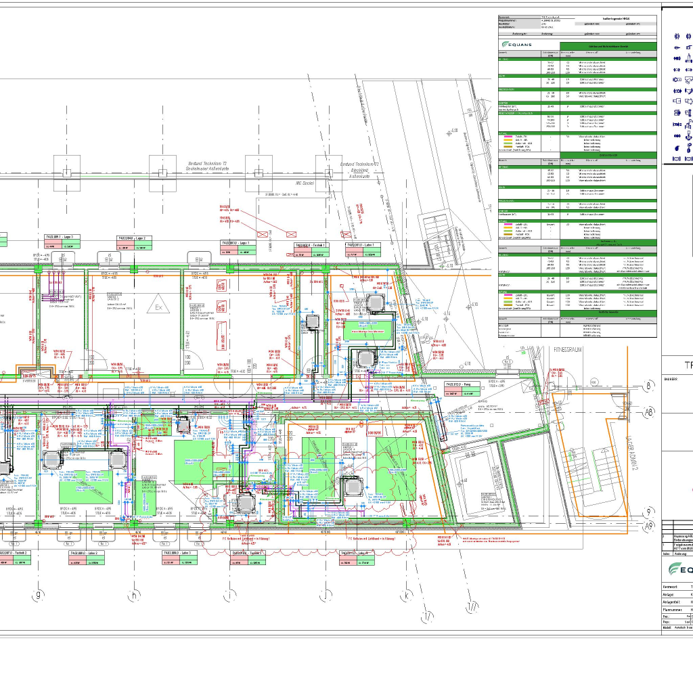Click the Lager 2 room tag
This screenshot has width=693, height=693.
[x=133, y=238]
